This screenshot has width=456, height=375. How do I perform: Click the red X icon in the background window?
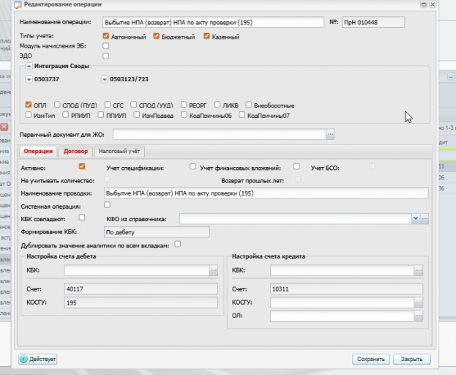click(x=4, y=127)
